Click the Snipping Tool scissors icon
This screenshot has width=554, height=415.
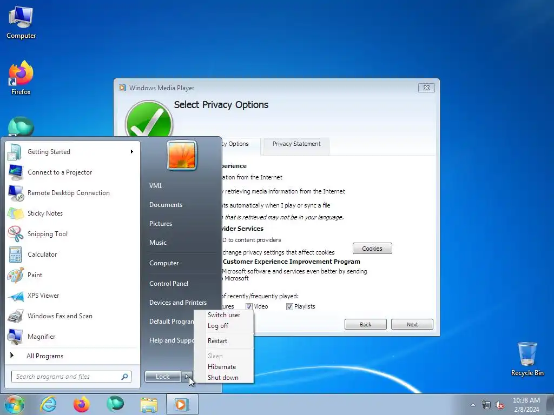pos(16,233)
